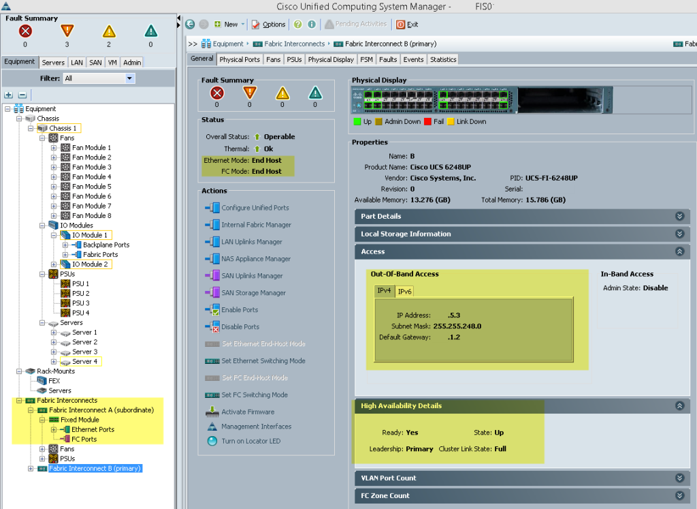Screen dimensions: 697x509
Task: Click the back navigation arrow icon
Action: pos(190,25)
